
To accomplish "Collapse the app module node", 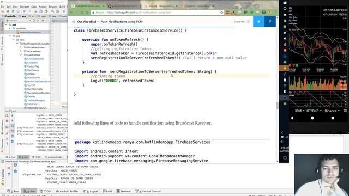I will click(x=6, y=24).
